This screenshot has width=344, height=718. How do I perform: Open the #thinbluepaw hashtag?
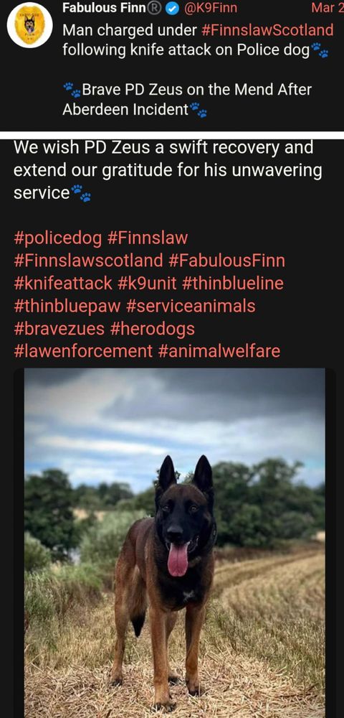click(67, 307)
